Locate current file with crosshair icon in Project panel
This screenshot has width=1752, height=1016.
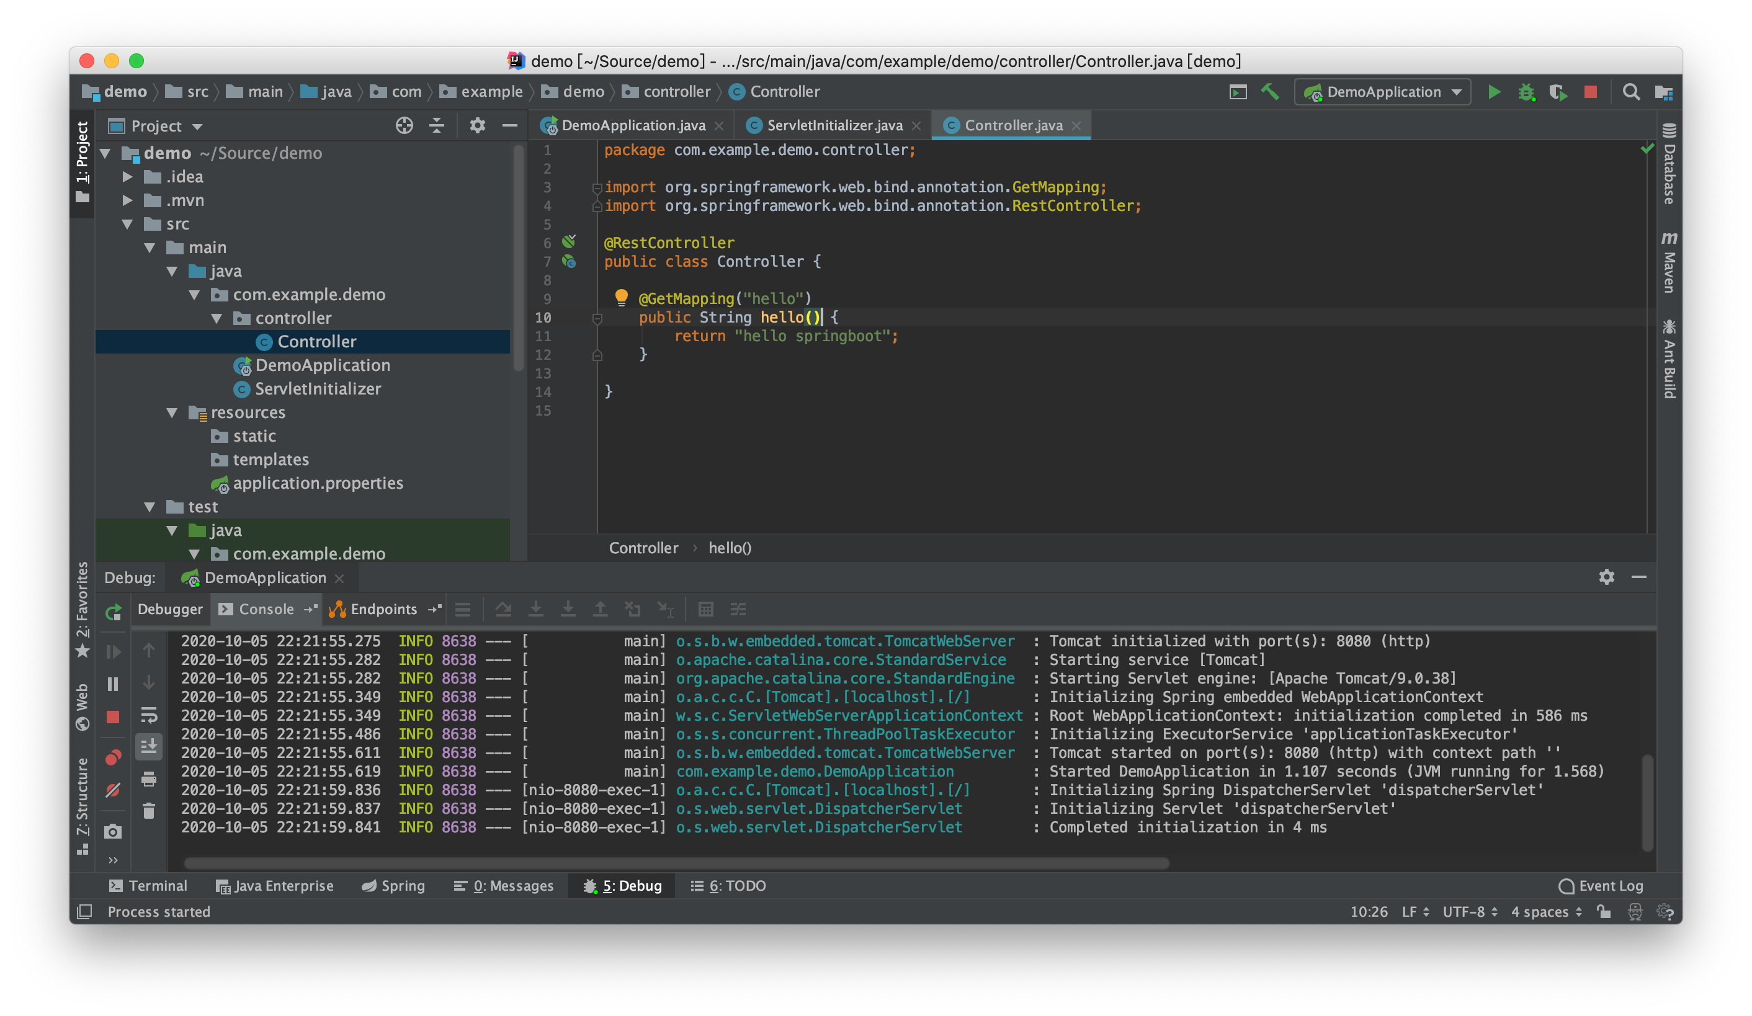click(404, 125)
